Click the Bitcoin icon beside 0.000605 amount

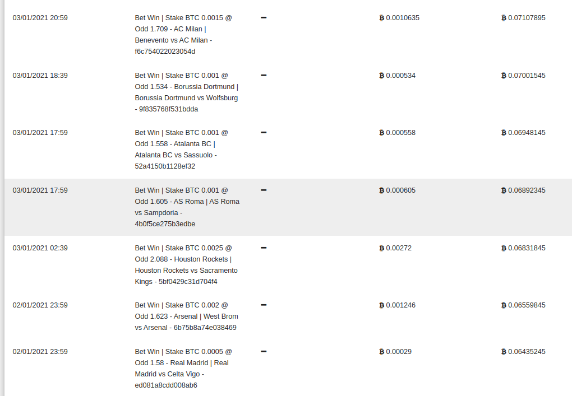[381, 190]
